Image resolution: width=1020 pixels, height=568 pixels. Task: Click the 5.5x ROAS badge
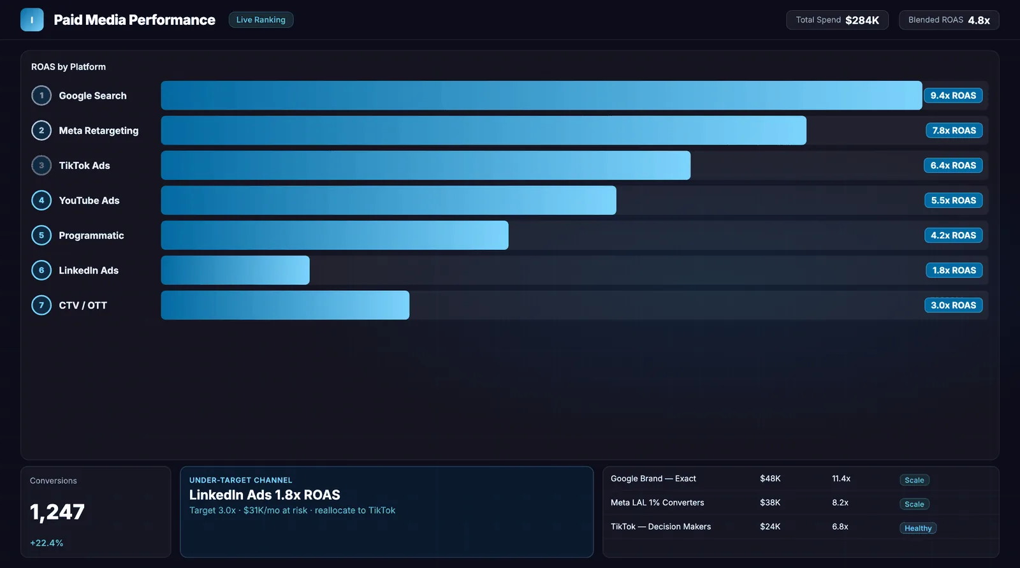(953, 200)
